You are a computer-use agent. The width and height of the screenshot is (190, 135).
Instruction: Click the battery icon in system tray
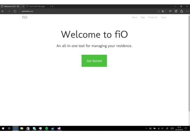tap(154, 128)
